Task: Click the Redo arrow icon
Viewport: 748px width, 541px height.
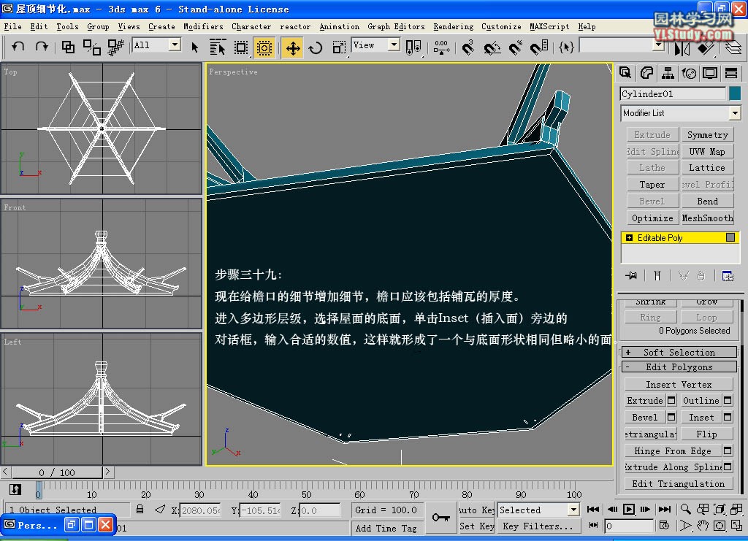Action: (x=42, y=46)
